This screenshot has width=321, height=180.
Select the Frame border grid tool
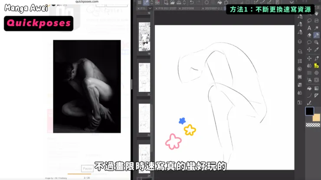pyautogui.click(x=317, y=80)
